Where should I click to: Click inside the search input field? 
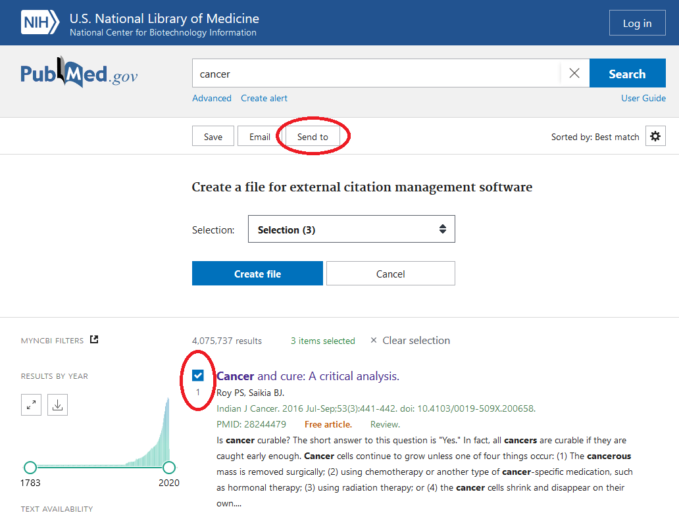(x=368, y=73)
